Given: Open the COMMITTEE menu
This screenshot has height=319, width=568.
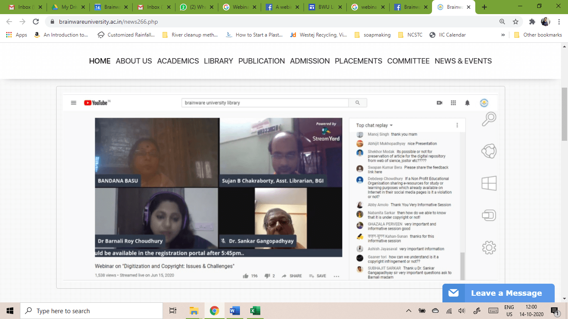Looking at the screenshot, I should [408, 61].
